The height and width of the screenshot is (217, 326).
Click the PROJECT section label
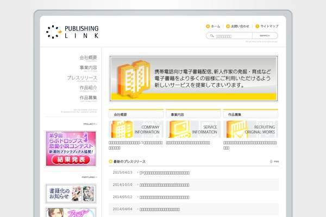click(90, 124)
